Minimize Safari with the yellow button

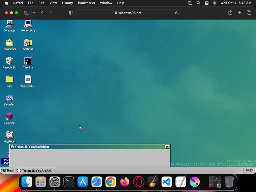pos(11,13)
